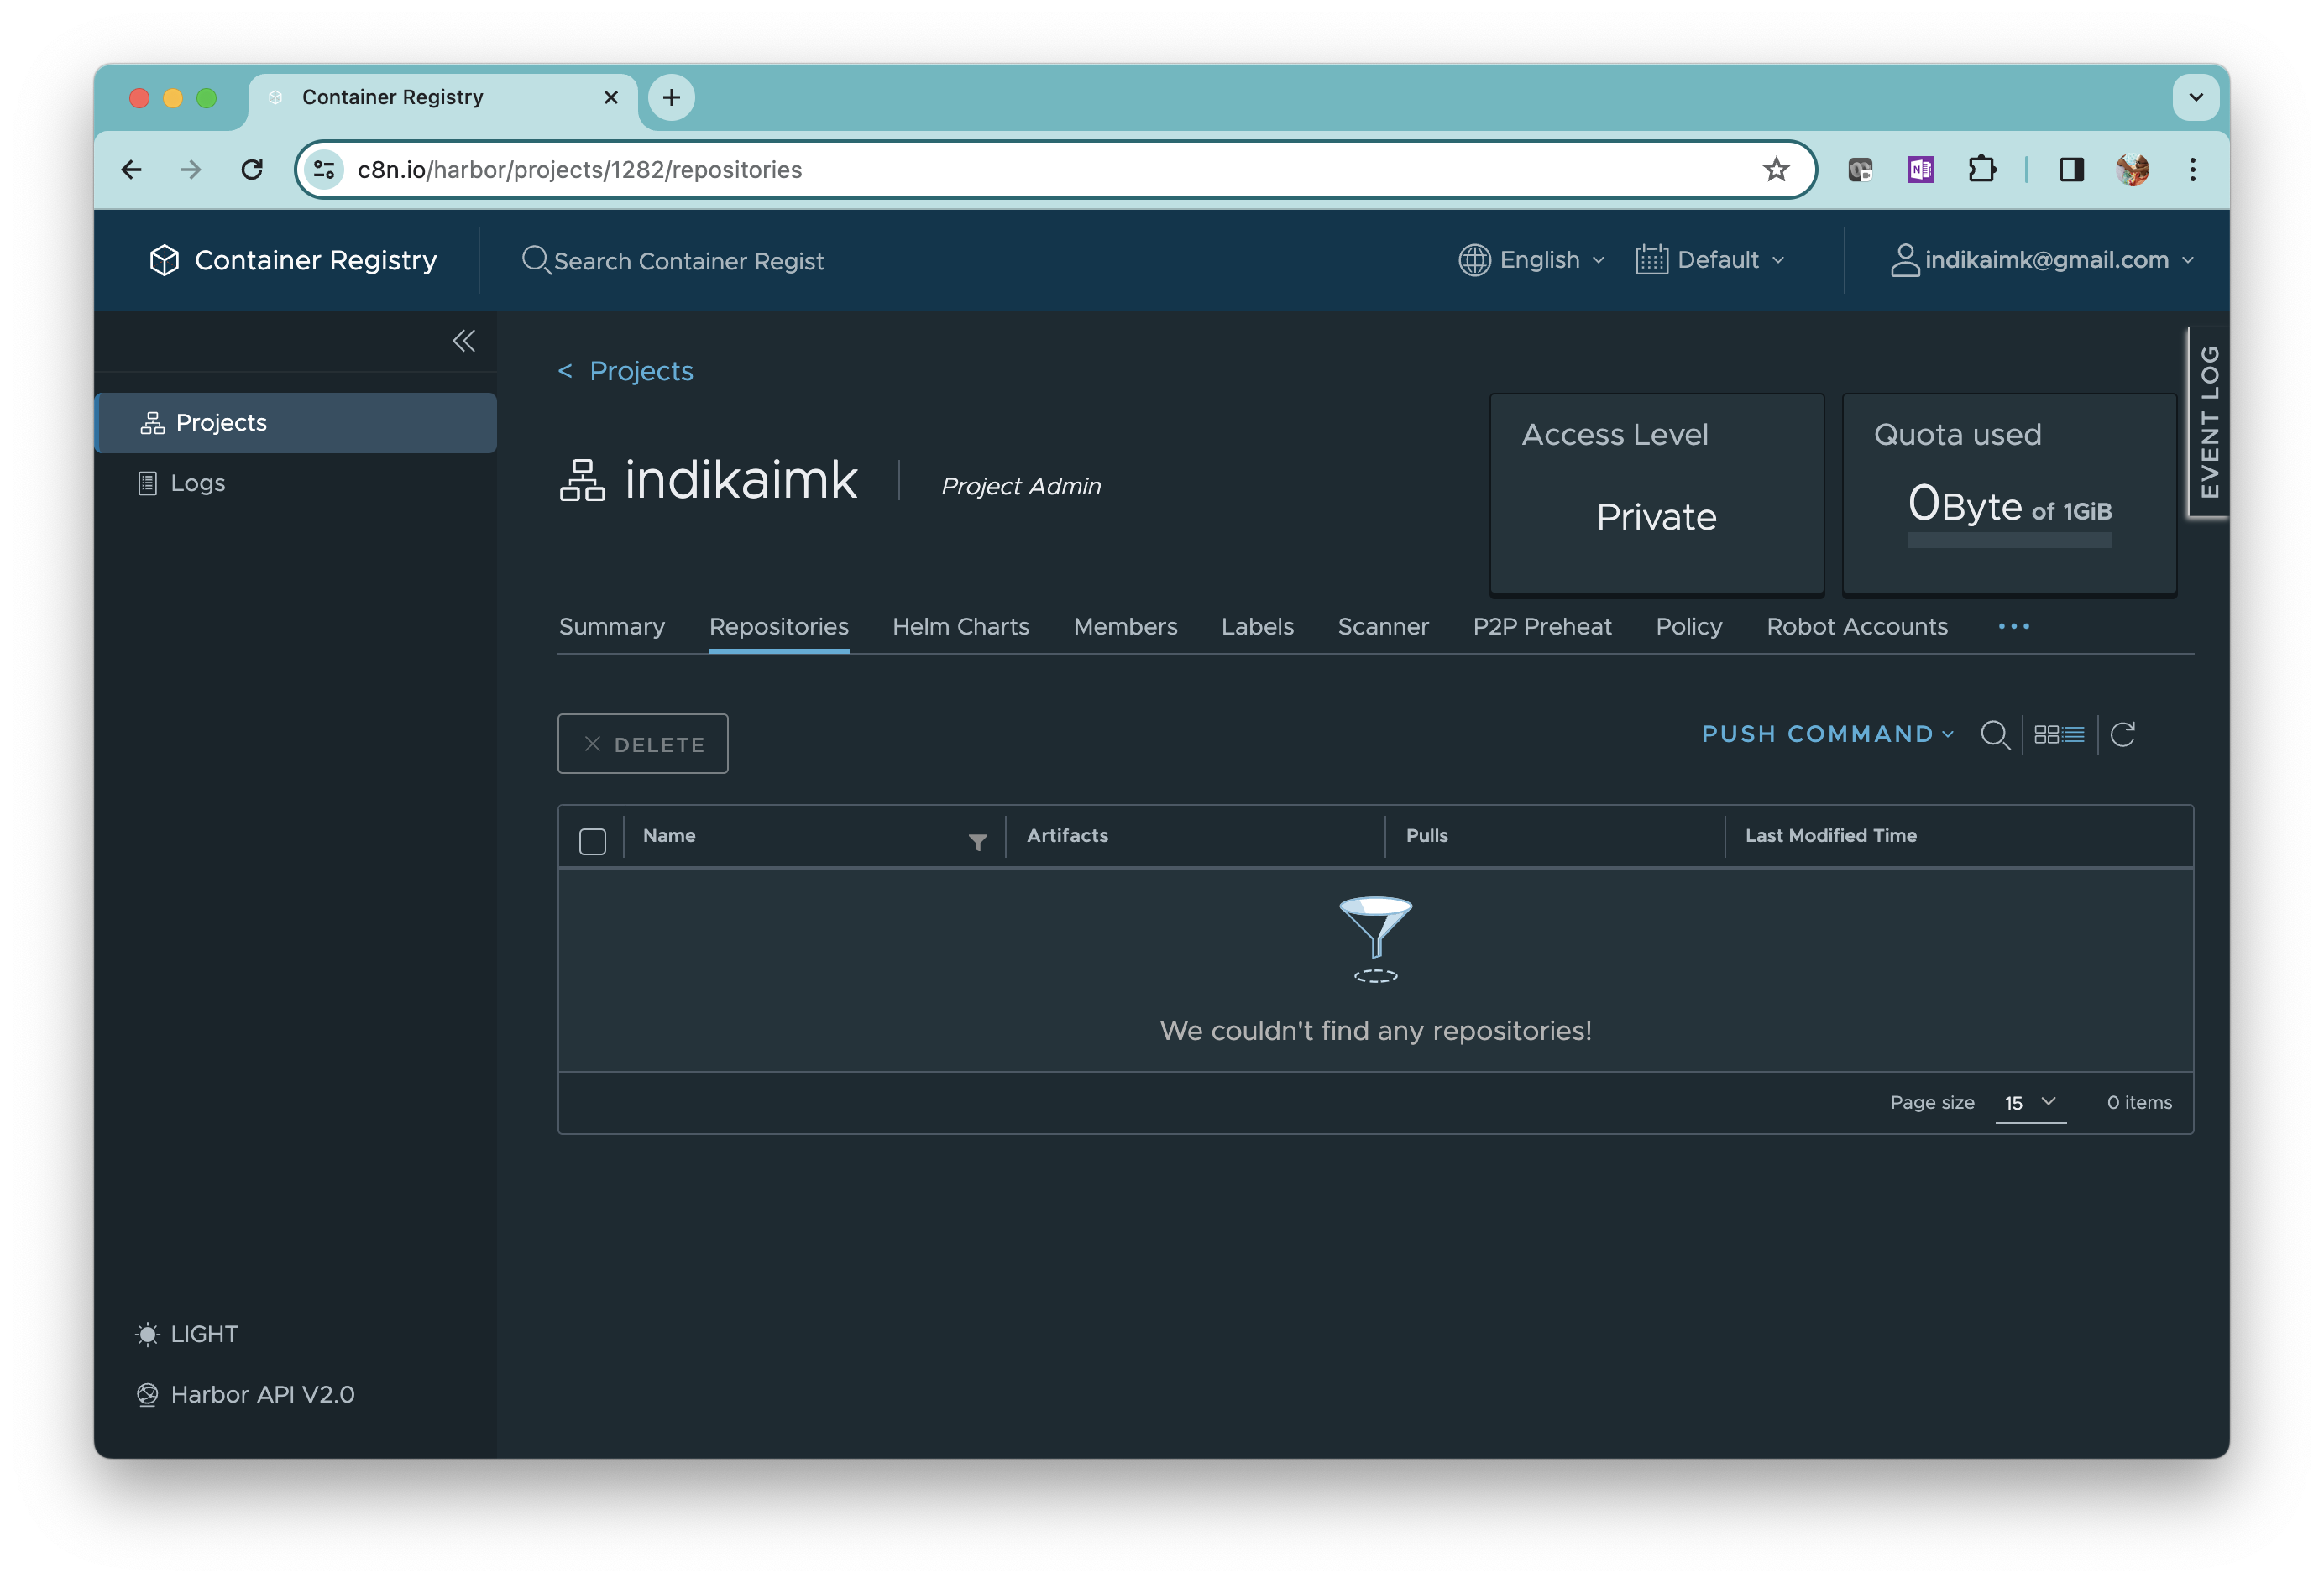Select all repositories checkbox in header
The height and width of the screenshot is (1583, 2324).
(x=592, y=842)
